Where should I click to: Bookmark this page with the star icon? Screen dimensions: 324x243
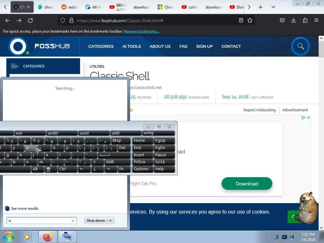(x=250, y=20)
